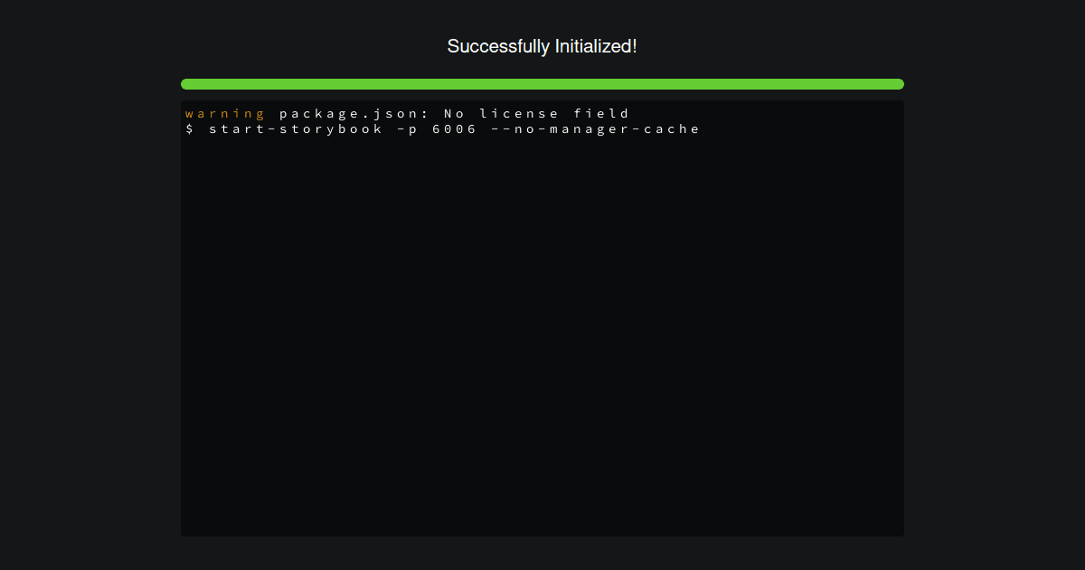The width and height of the screenshot is (1085, 570).
Task: Click the dark page background outside terminal
Action: point(90,317)
